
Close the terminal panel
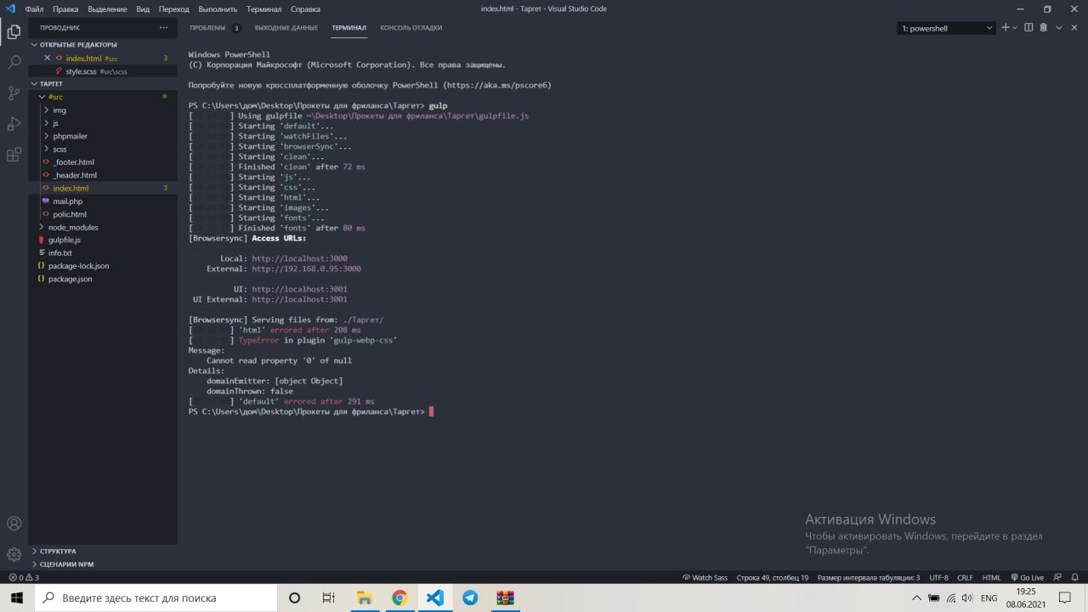pyautogui.click(x=1075, y=27)
